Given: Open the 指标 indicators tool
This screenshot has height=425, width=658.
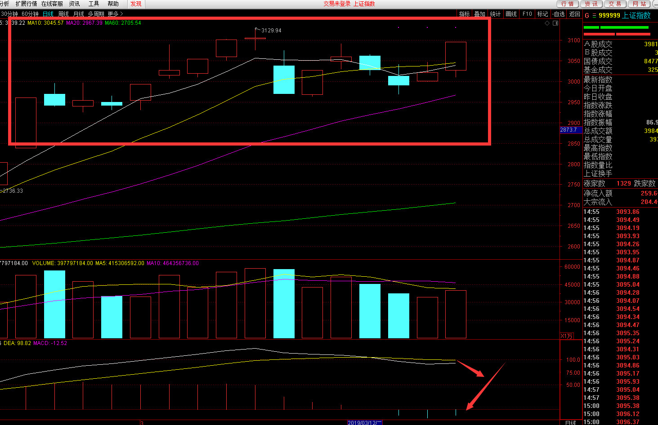Looking at the screenshot, I should tap(464, 14).
